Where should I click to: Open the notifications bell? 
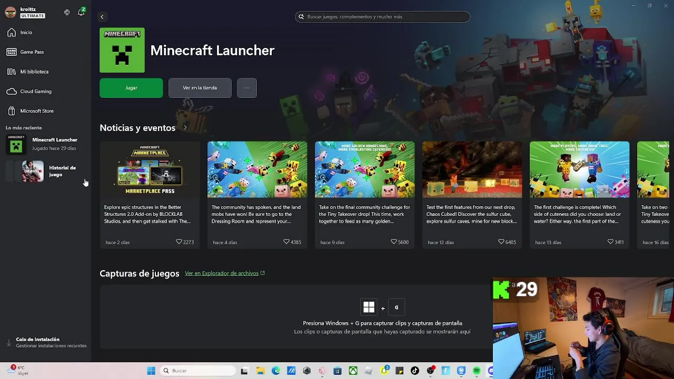tap(81, 12)
